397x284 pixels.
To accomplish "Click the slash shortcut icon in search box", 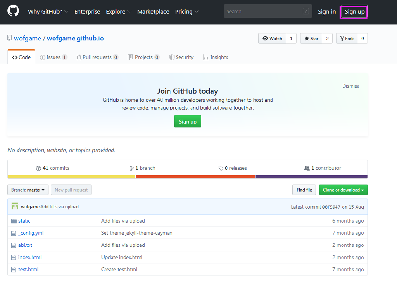I will pos(306,11).
